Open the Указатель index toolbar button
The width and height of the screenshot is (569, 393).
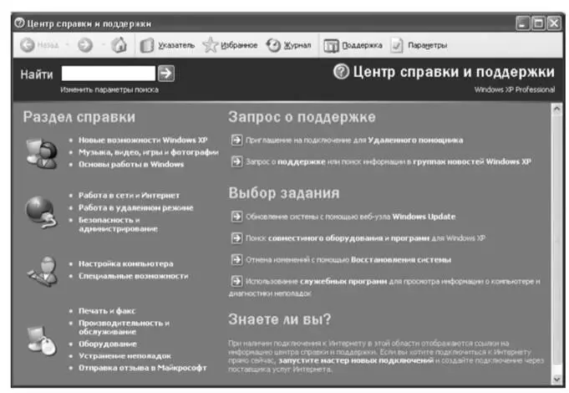coord(167,45)
